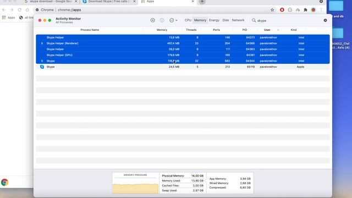The height and width of the screenshot is (198, 352).
Task: Open the Opera red extension icon
Action: 282,10
